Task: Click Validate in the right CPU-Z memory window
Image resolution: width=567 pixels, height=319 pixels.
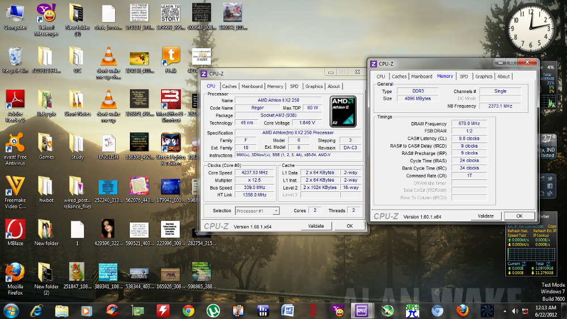Action: (x=486, y=216)
